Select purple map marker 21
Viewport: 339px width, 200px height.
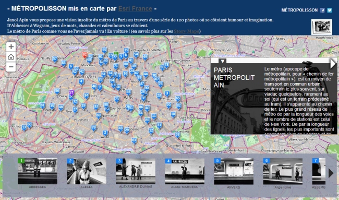(x=71, y=93)
